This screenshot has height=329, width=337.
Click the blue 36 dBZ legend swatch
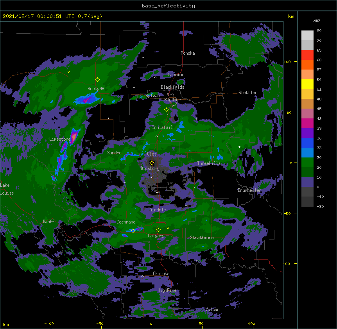coord(307,143)
